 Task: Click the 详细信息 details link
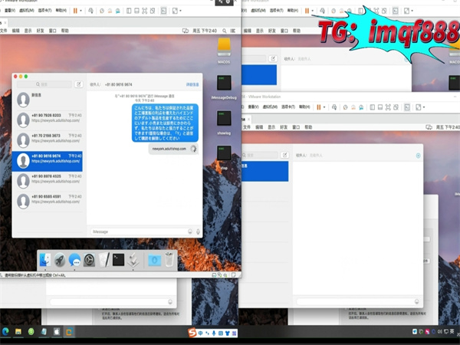(192, 84)
